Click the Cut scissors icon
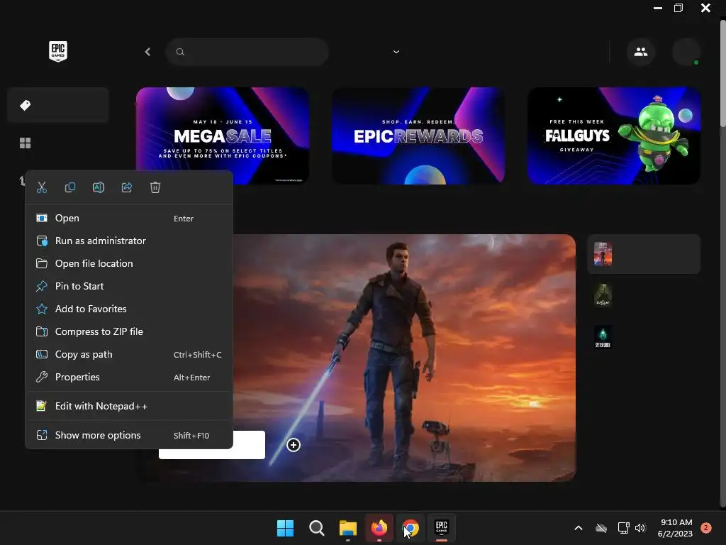Screen dimensions: 726x545 click(42, 187)
